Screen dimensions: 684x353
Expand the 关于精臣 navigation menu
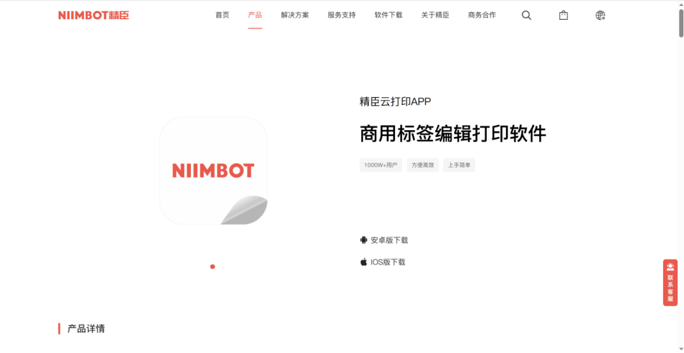point(435,15)
